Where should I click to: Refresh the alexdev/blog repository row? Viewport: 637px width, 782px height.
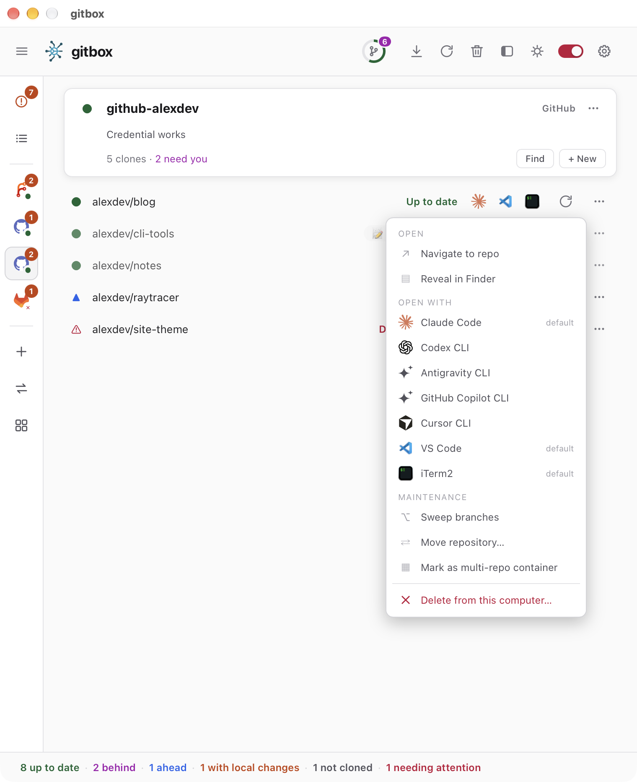click(x=566, y=201)
